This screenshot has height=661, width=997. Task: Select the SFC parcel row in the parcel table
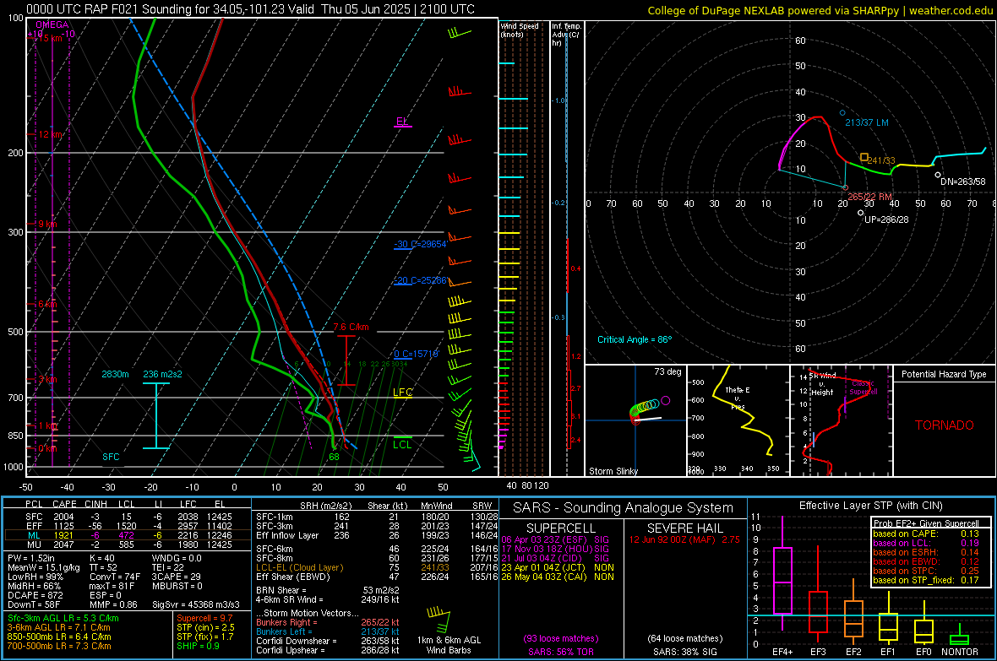[x=128, y=517]
